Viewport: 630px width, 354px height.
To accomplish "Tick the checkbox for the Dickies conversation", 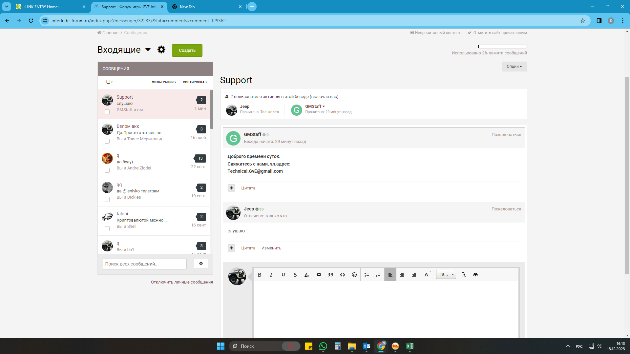I will point(107,200).
